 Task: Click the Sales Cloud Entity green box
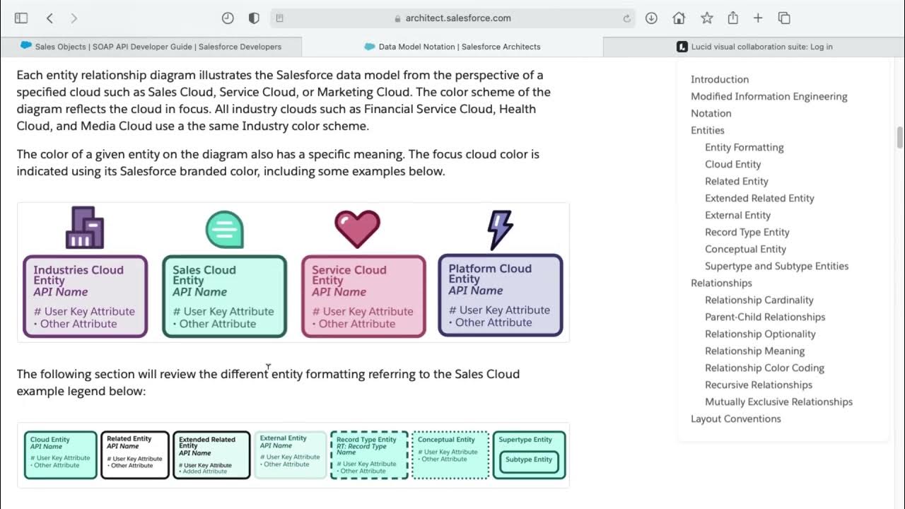click(224, 296)
